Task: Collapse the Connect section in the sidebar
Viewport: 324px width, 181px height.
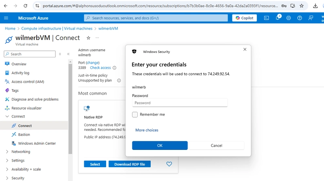Action: click(7, 116)
